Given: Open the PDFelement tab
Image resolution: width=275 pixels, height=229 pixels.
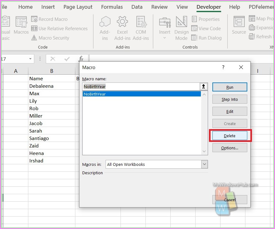Looking at the screenshot, I should point(261,7).
